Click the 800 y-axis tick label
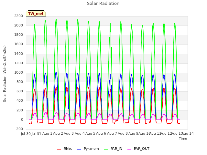This screenshot has height=155, width=207. tap(20, 82)
